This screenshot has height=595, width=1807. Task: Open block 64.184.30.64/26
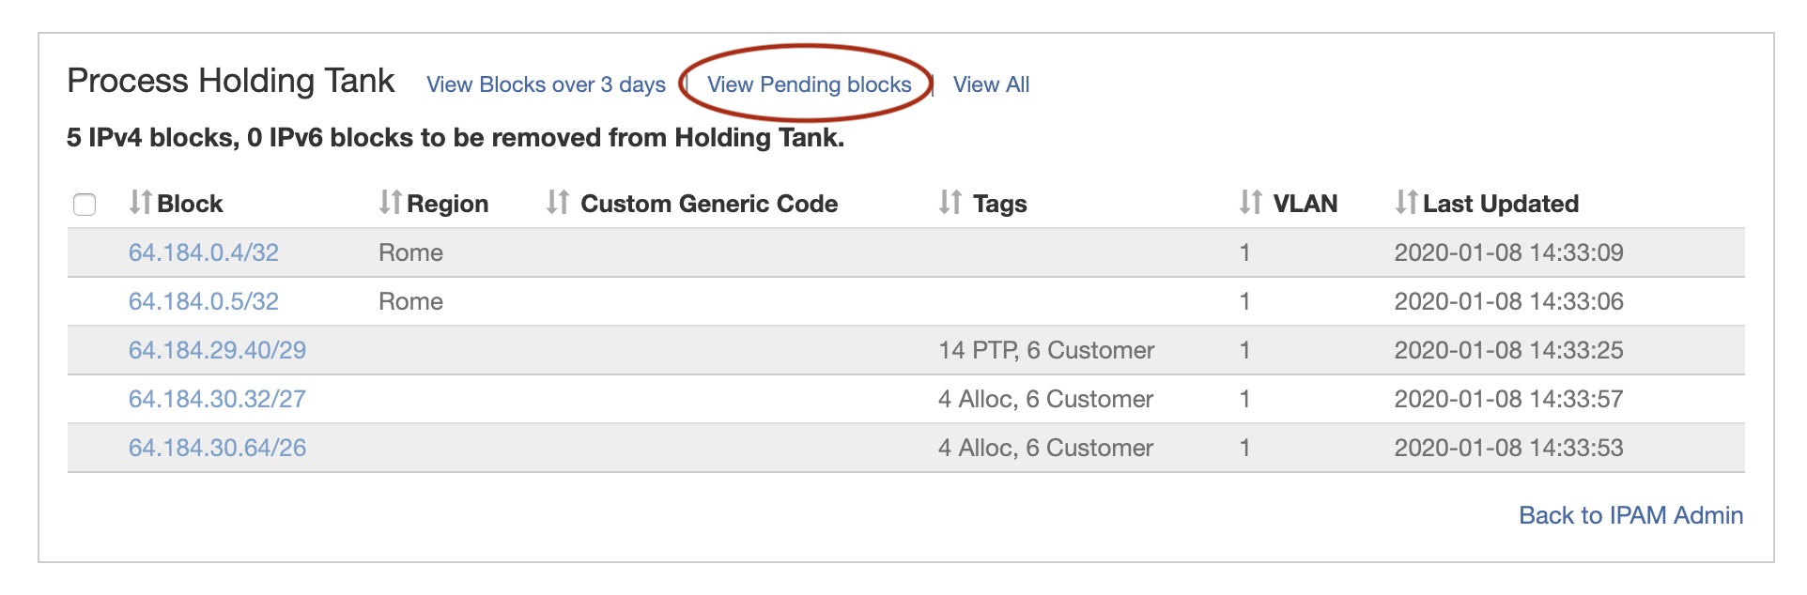[217, 448]
